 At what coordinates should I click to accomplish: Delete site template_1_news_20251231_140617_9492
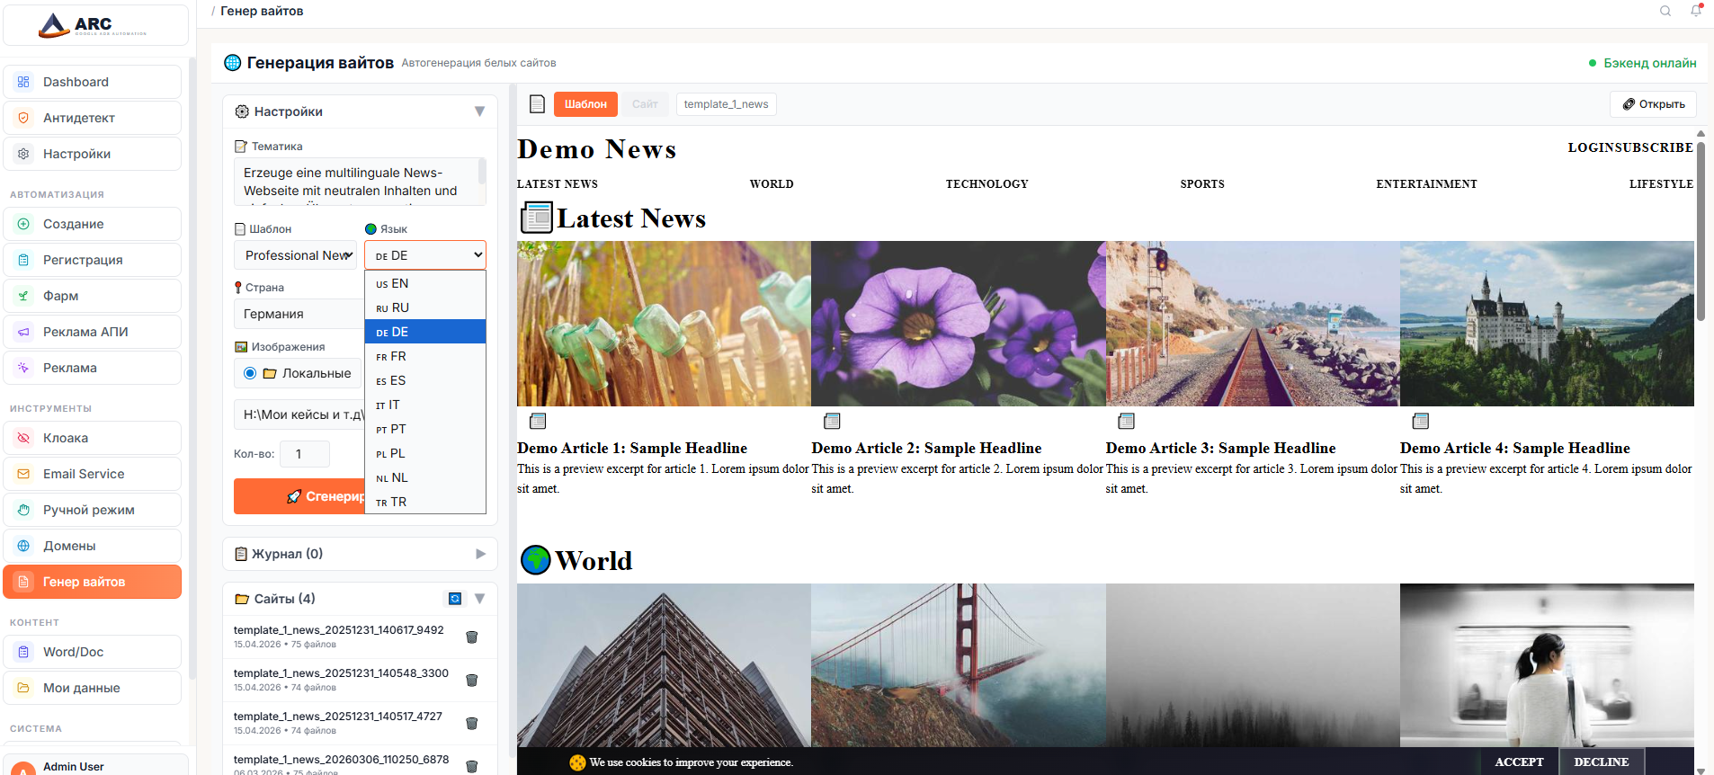click(x=471, y=637)
